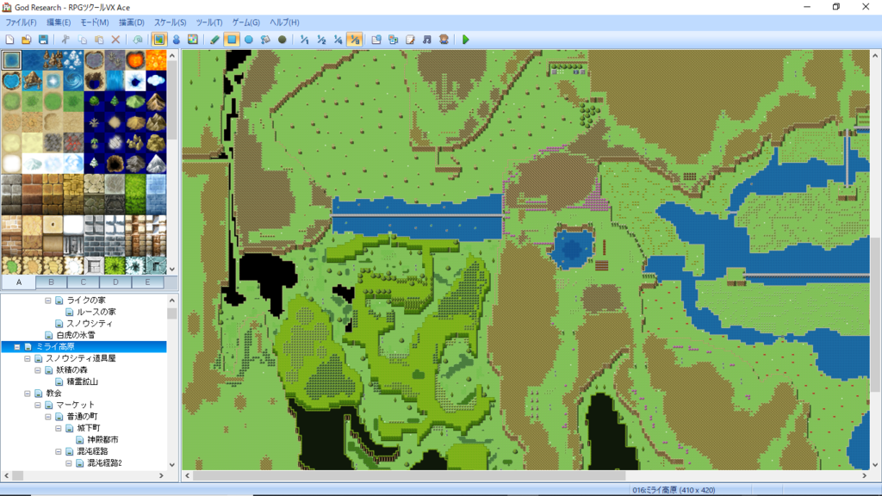Click the map editor horizontal scrollbar thumb
The image size is (882, 496).
[x=409, y=475]
